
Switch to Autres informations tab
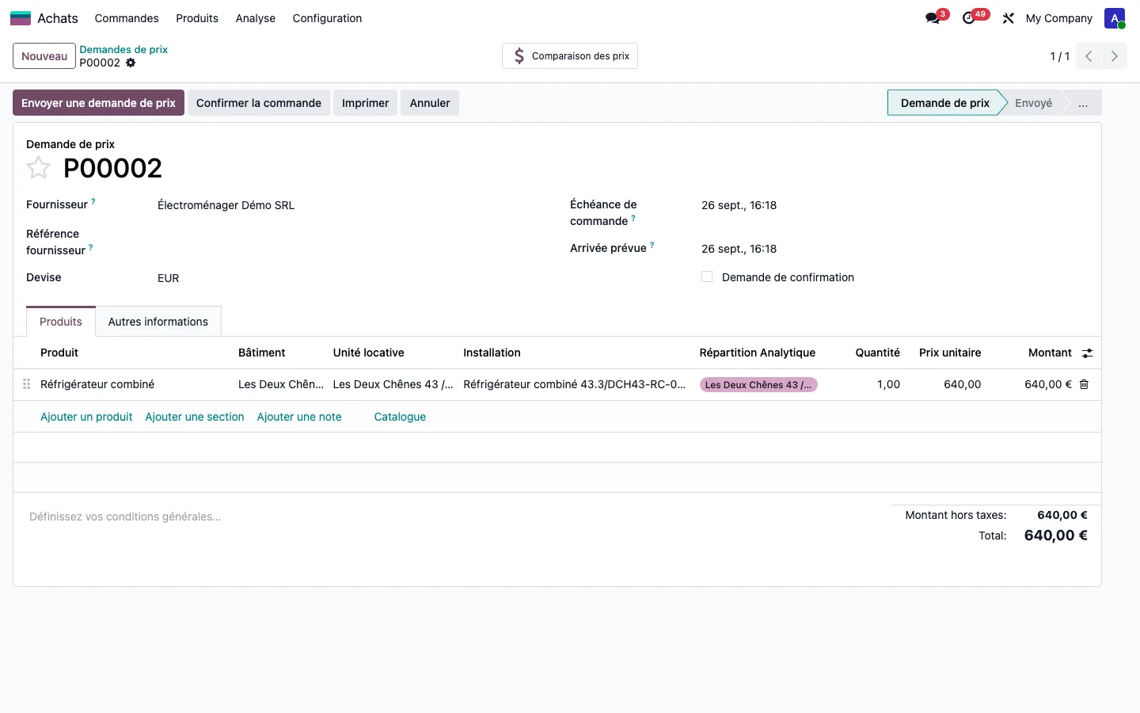click(x=158, y=322)
